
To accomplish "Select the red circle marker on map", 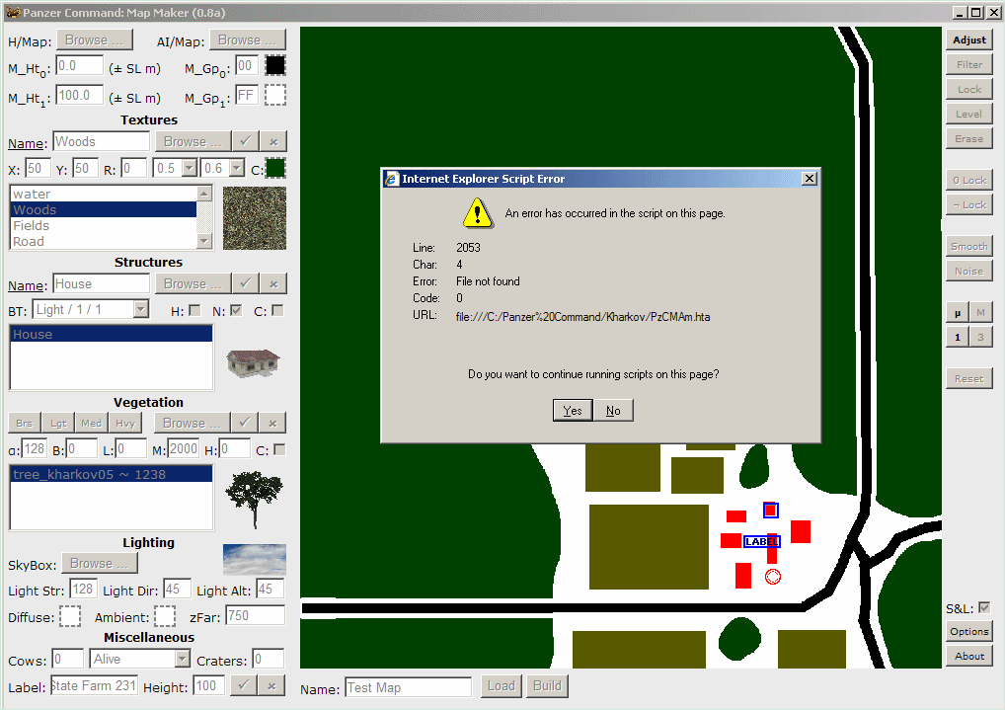I will pos(773,577).
